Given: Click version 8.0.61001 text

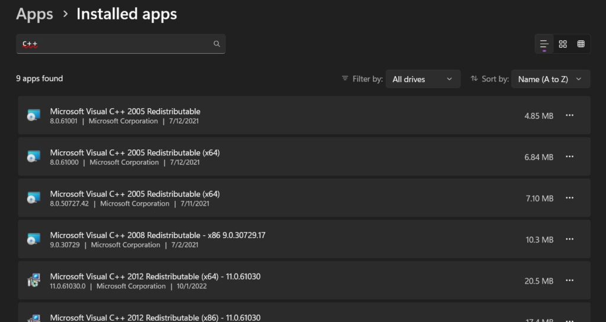Looking at the screenshot, I should 64,121.
